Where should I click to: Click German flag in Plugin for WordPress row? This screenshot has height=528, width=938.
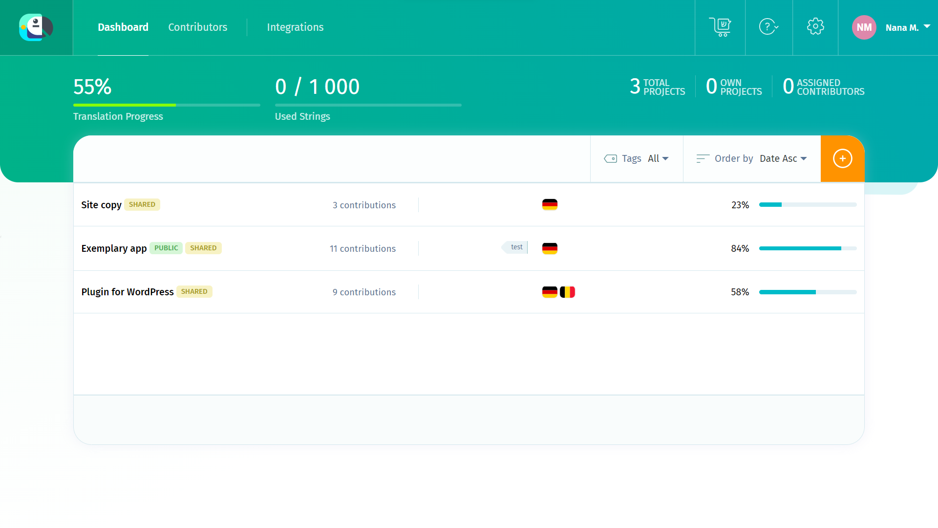550,292
